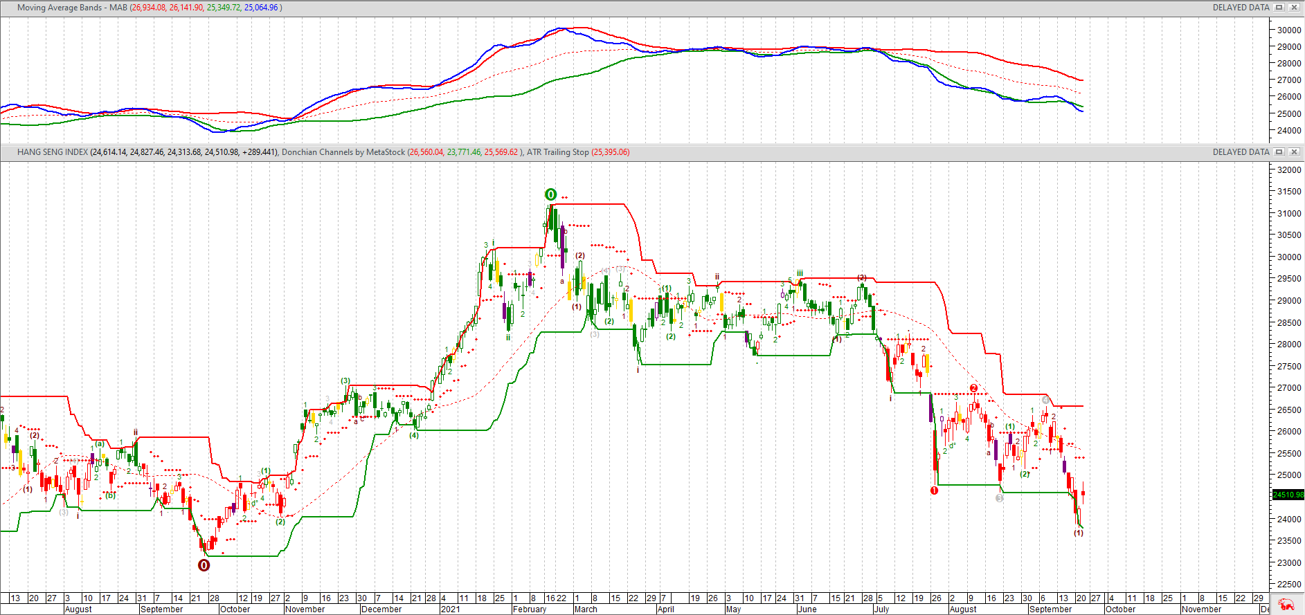The width and height of the screenshot is (1305, 615).
Task: Click the June label on the date axis
Action: pyautogui.click(x=807, y=609)
